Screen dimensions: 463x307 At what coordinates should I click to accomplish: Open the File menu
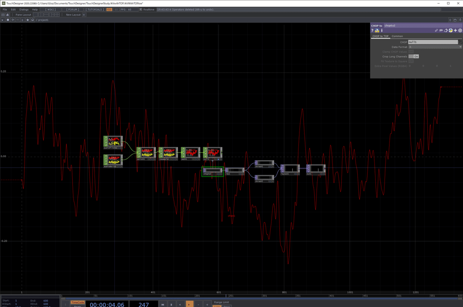[5, 9]
